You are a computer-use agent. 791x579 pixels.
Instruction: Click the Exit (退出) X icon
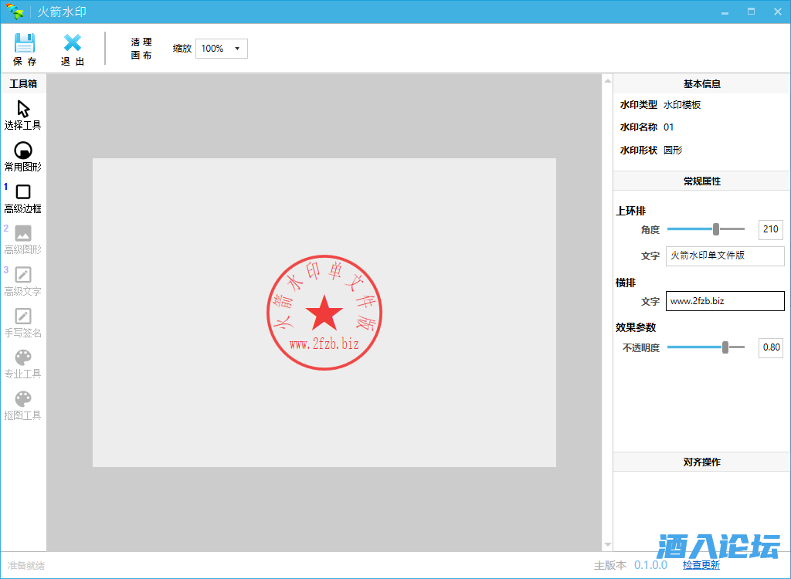click(73, 44)
